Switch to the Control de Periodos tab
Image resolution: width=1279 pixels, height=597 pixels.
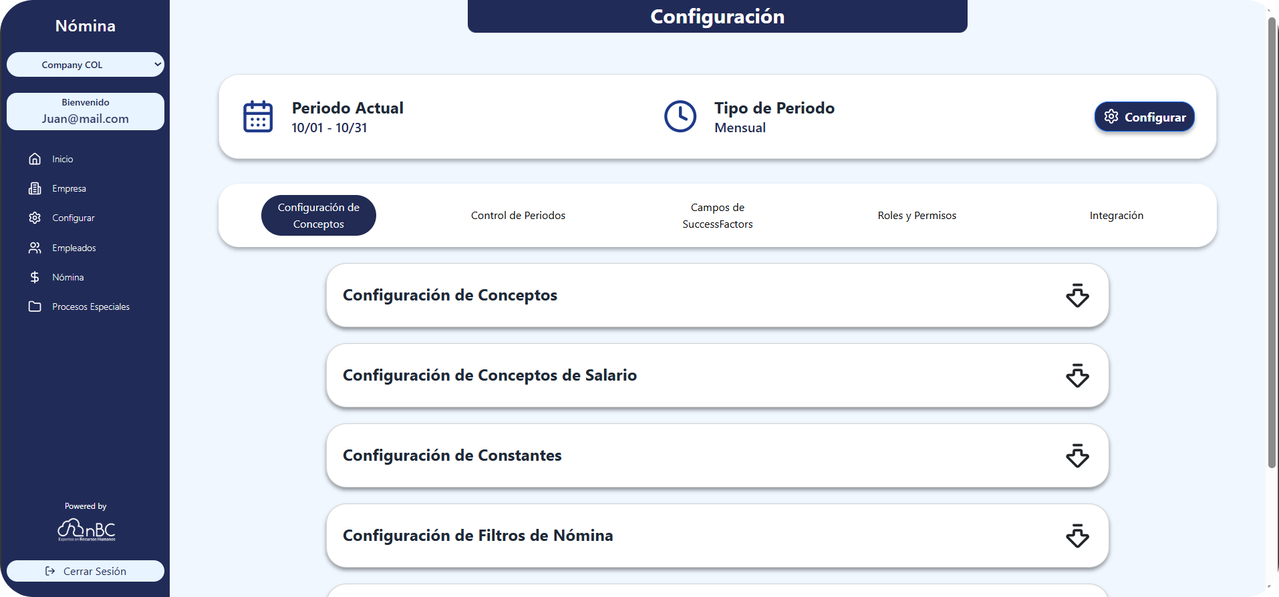coord(518,216)
